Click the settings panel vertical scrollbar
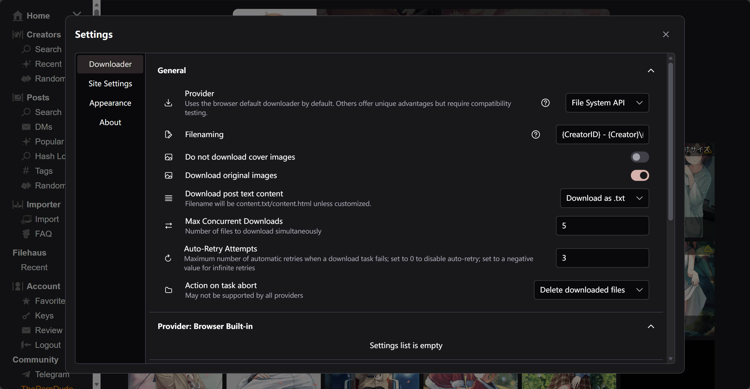This screenshot has width=750, height=389. (x=670, y=142)
